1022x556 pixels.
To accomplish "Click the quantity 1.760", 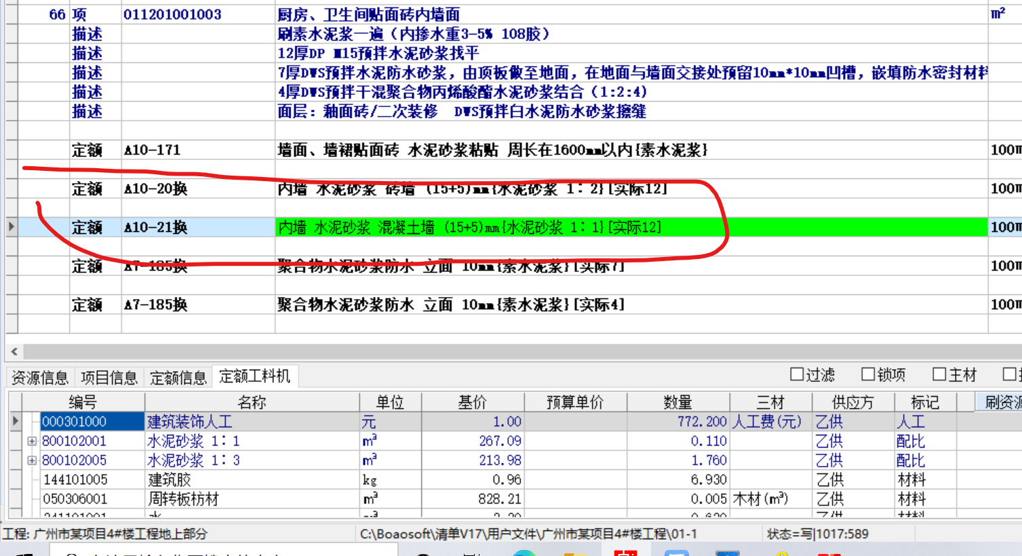I will (x=709, y=460).
